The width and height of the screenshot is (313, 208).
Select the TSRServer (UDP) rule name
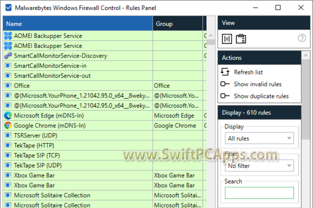pyautogui.click(x=36, y=136)
